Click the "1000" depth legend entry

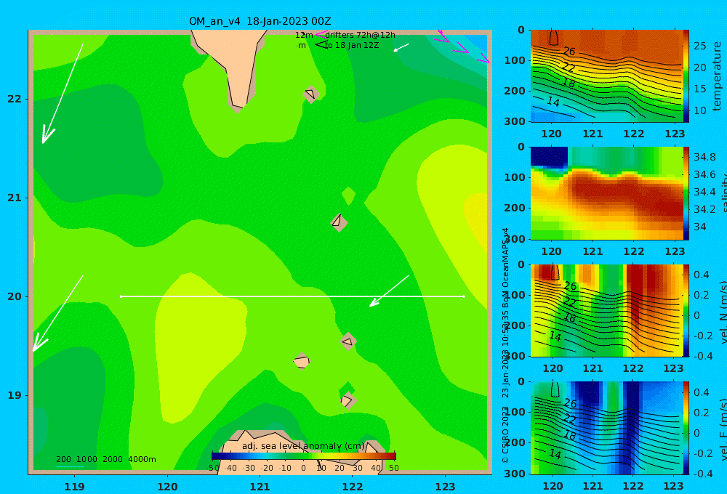pos(87,459)
